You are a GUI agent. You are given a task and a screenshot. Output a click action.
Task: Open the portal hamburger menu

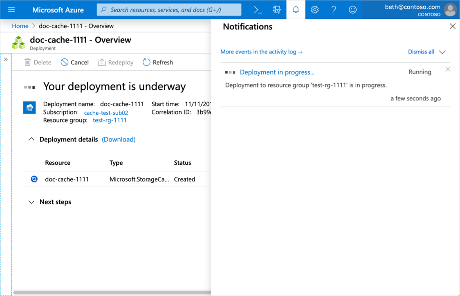(x=11, y=9)
